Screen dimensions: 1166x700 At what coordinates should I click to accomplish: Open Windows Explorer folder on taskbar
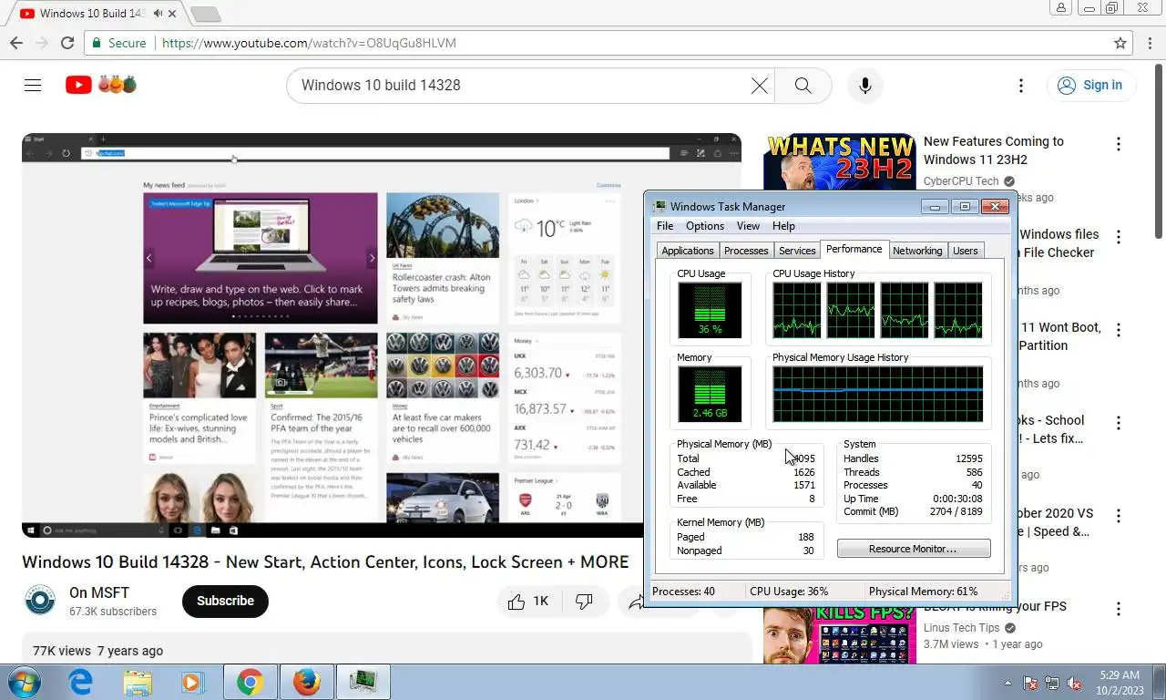(138, 682)
